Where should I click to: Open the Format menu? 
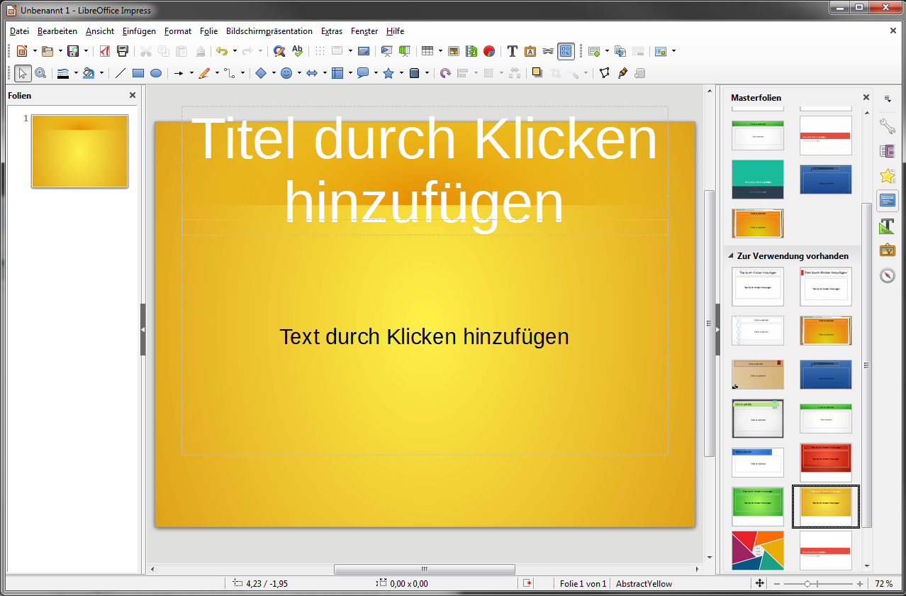pos(178,31)
